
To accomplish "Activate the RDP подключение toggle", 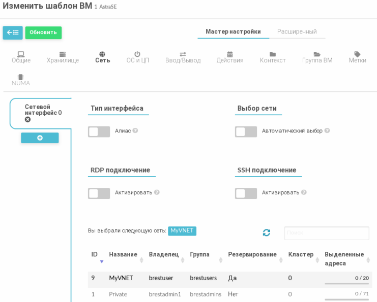I will 99,193.
